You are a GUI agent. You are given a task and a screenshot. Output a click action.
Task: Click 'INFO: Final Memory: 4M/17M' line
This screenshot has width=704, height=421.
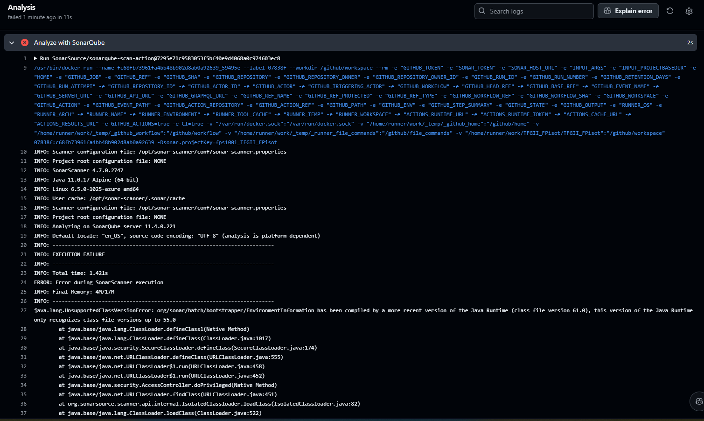[x=74, y=292]
